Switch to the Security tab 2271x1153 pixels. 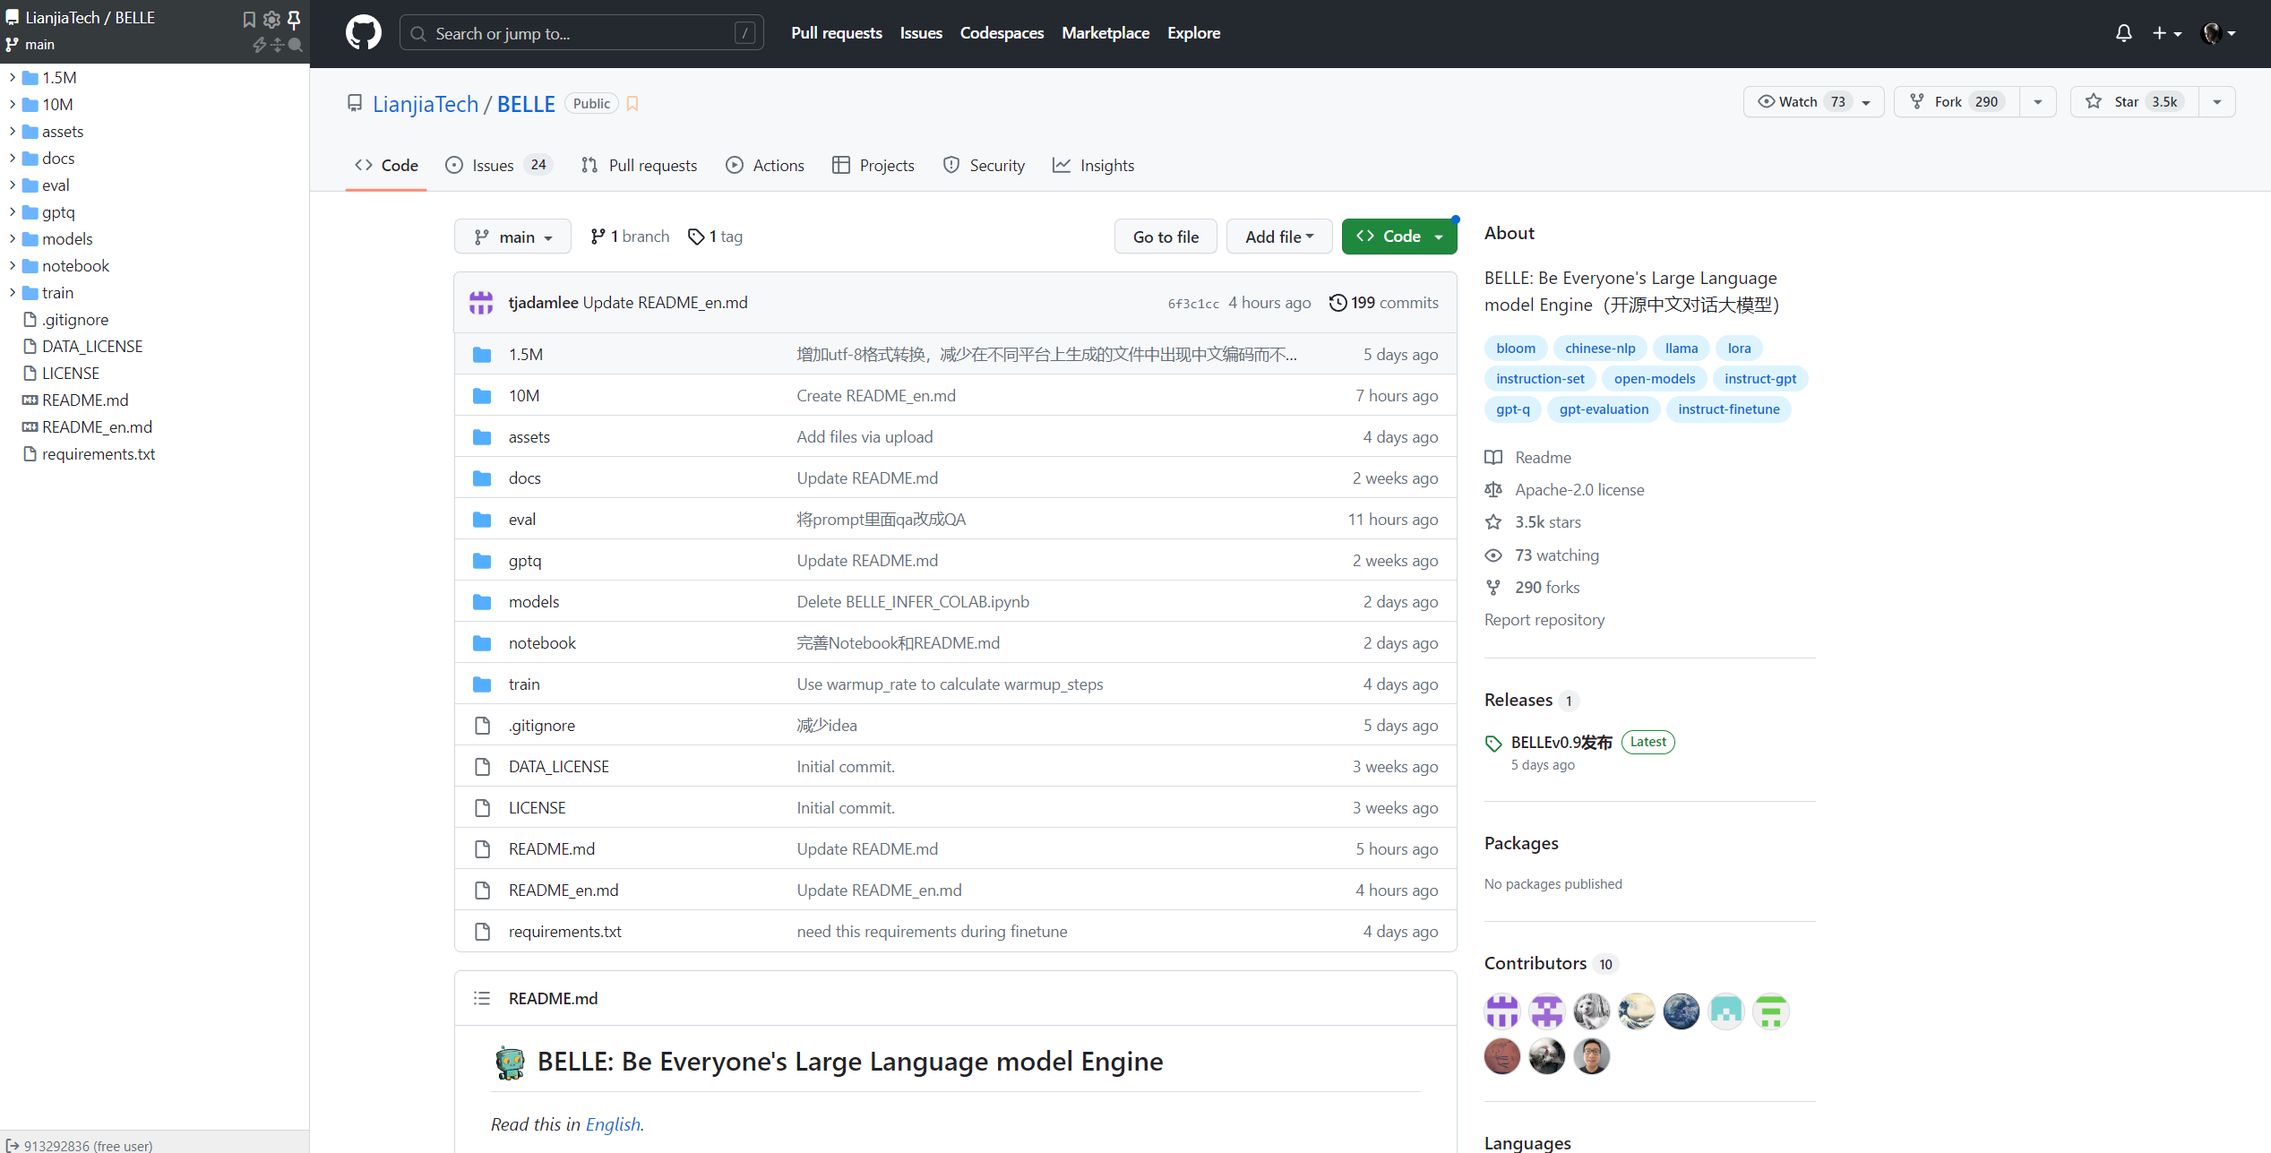pyautogui.click(x=984, y=165)
